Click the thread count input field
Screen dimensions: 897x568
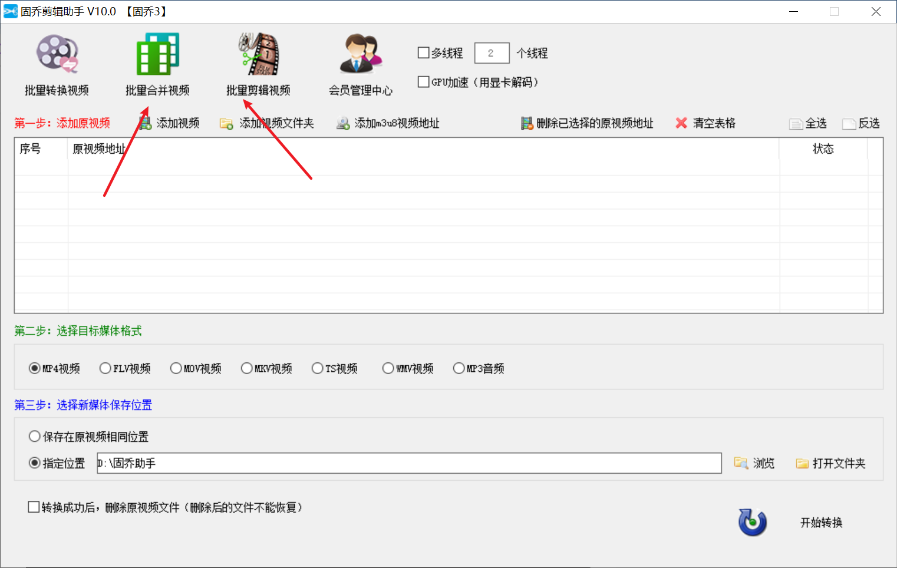click(x=492, y=53)
